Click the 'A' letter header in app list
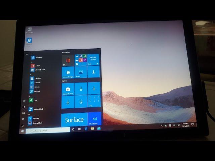The image size is (215, 161). pos(31,62)
